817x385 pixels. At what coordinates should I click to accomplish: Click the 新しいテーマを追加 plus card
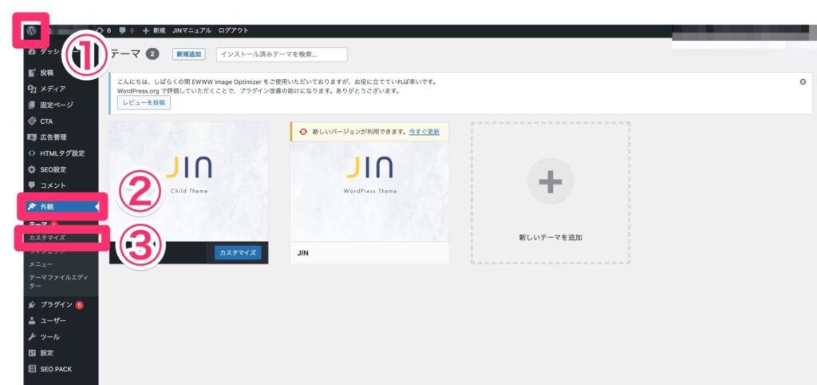pos(551,193)
